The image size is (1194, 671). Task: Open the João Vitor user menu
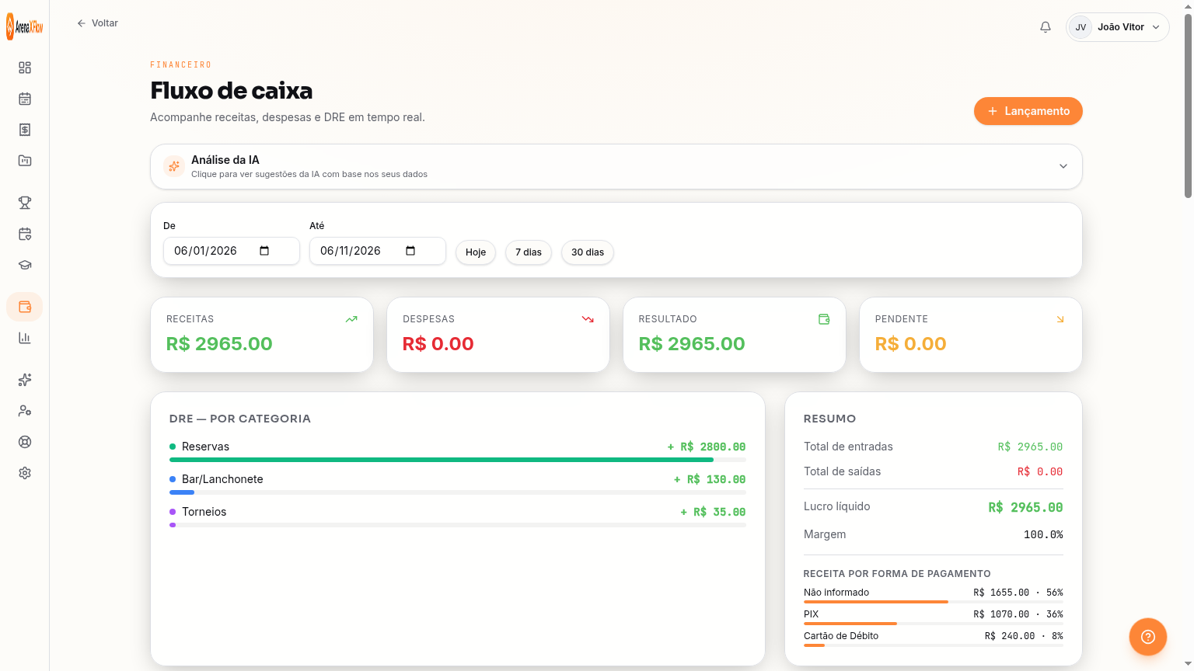click(x=1118, y=27)
